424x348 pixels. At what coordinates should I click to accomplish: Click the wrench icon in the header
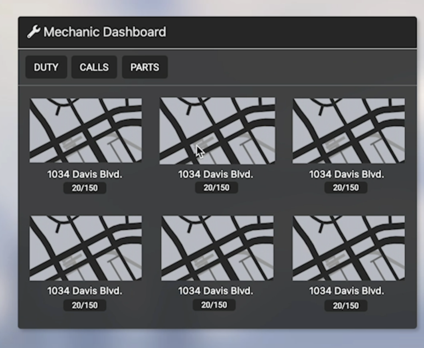coord(34,32)
